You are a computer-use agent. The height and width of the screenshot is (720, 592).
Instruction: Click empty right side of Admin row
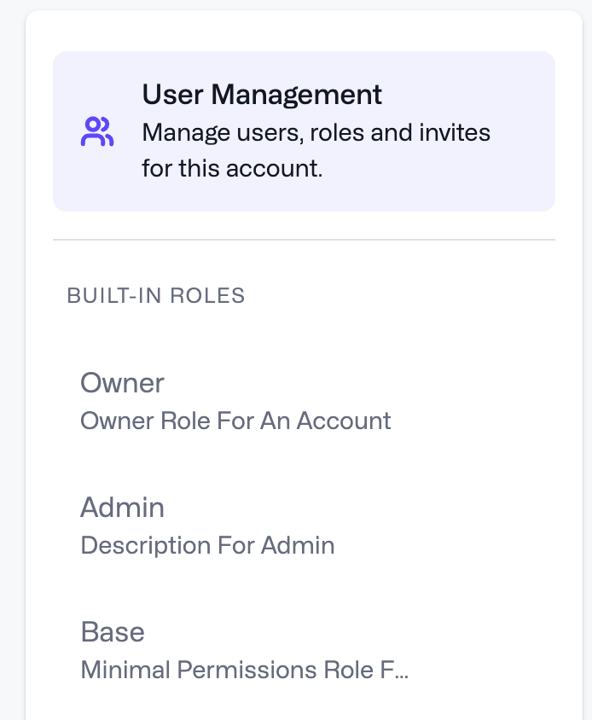(486, 525)
